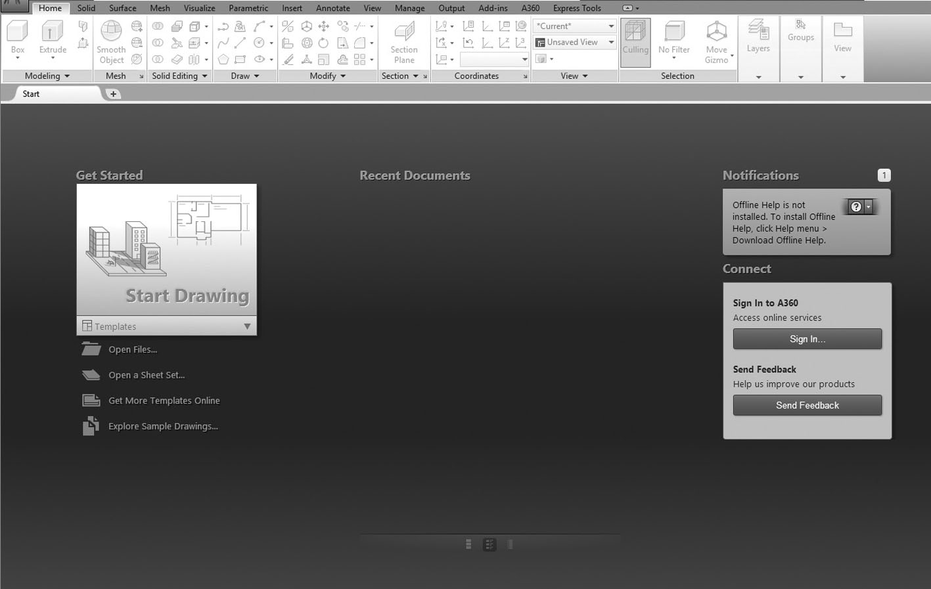Click the Open Files folder icon
Screen dimensions: 931x589
click(91, 349)
